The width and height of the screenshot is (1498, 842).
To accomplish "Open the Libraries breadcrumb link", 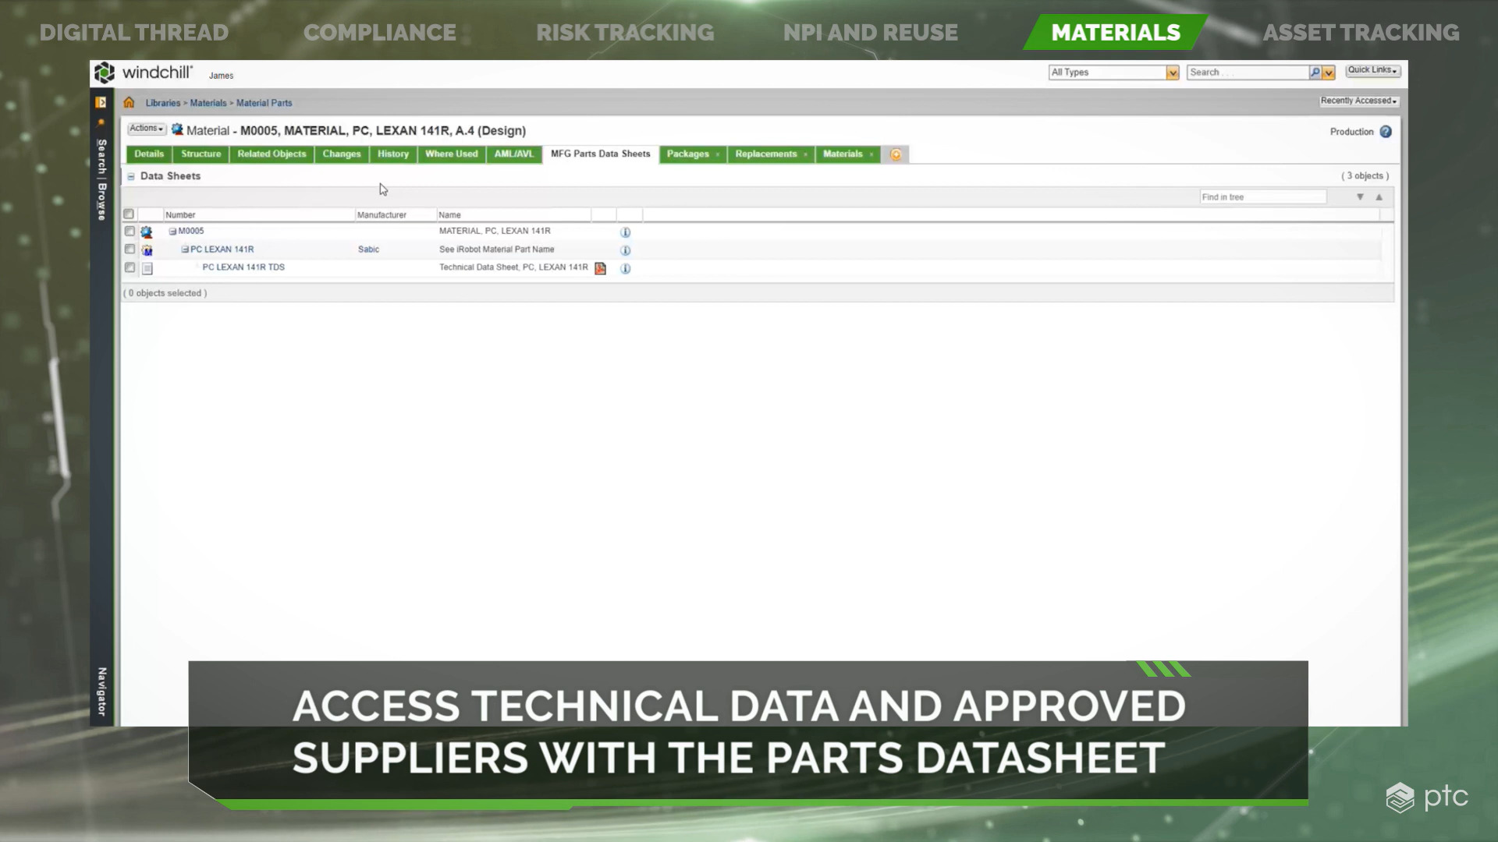I will 162,103.
